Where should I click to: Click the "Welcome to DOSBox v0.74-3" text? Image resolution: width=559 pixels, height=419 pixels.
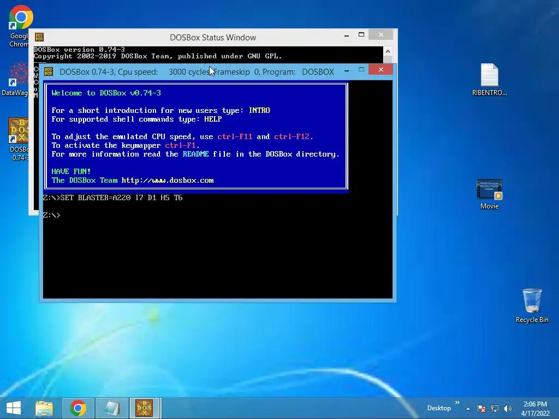(x=106, y=93)
